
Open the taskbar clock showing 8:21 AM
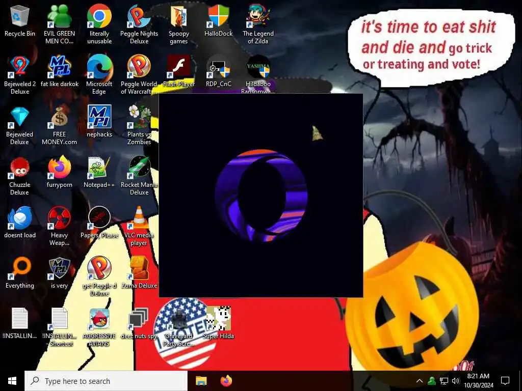tap(478, 381)
